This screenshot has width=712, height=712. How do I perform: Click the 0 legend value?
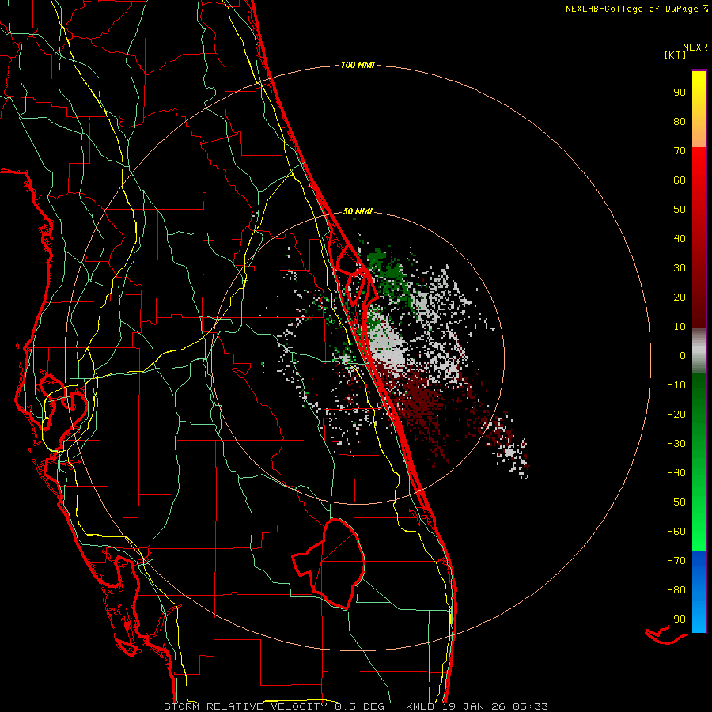pyautogui.click(x=683, y=355)
